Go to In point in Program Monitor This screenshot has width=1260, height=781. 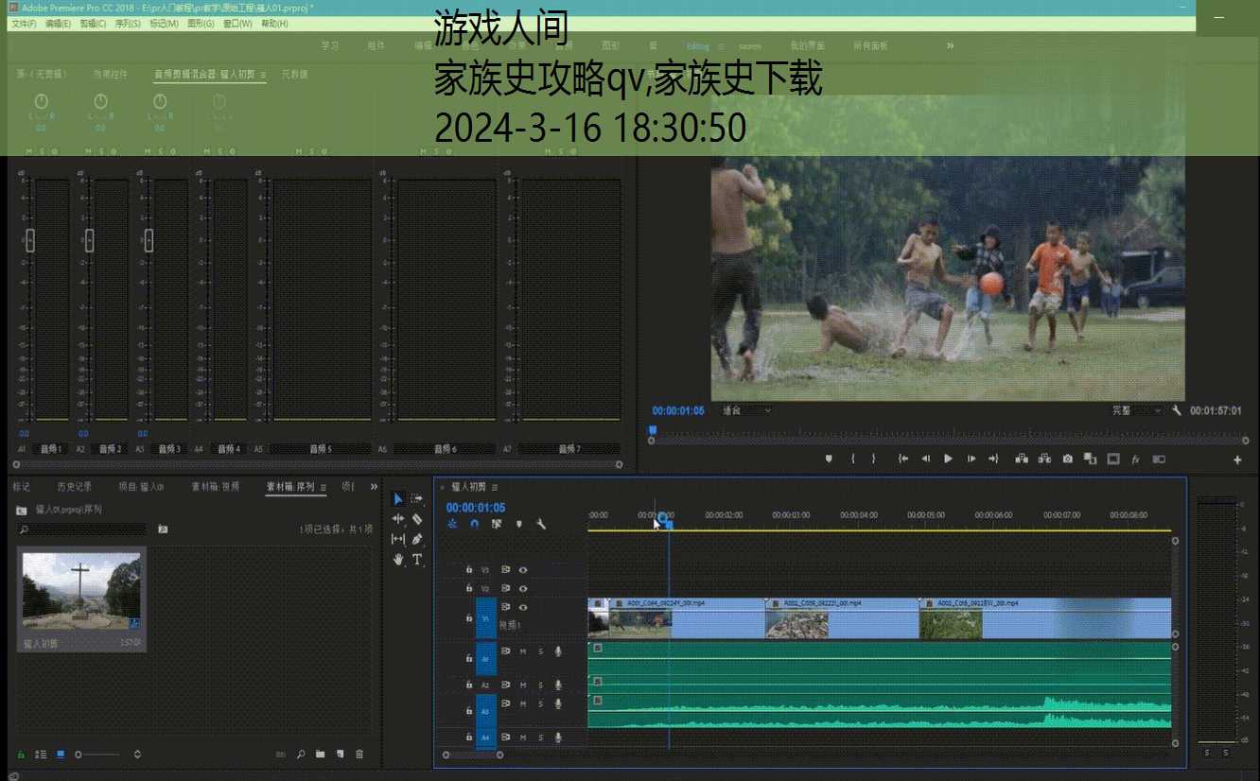click(x=903, y=459)
